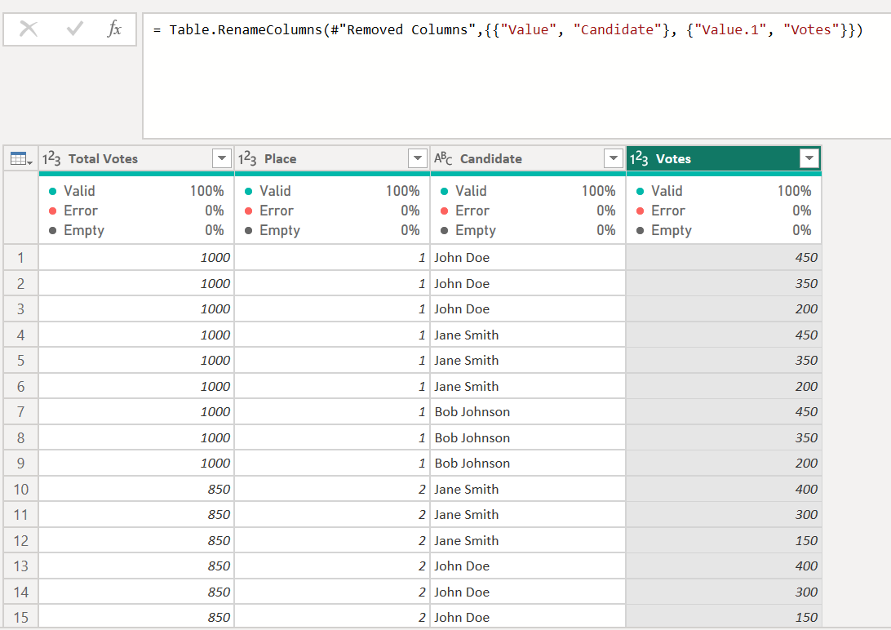Open Votes column filter dropdown
Viewport: 891px width, 630px height.
pyautogui.click(x=809, y=158)
